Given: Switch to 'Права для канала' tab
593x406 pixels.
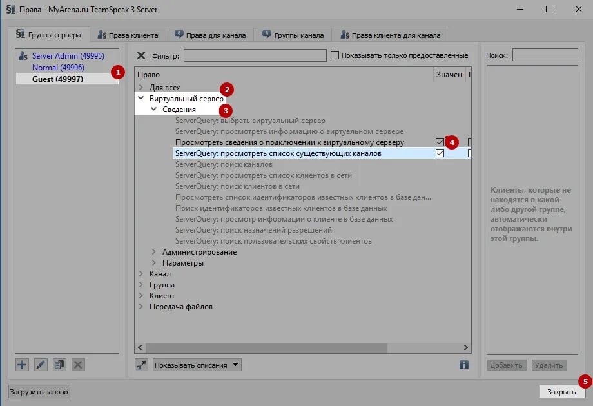Looking at the screenshot, I should click(210, 35).
